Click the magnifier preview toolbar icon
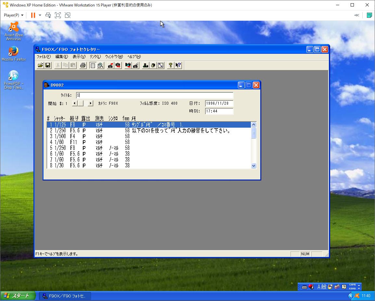Screen dimensions: 375x301 100,65
